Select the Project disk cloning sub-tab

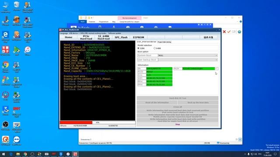164,42
